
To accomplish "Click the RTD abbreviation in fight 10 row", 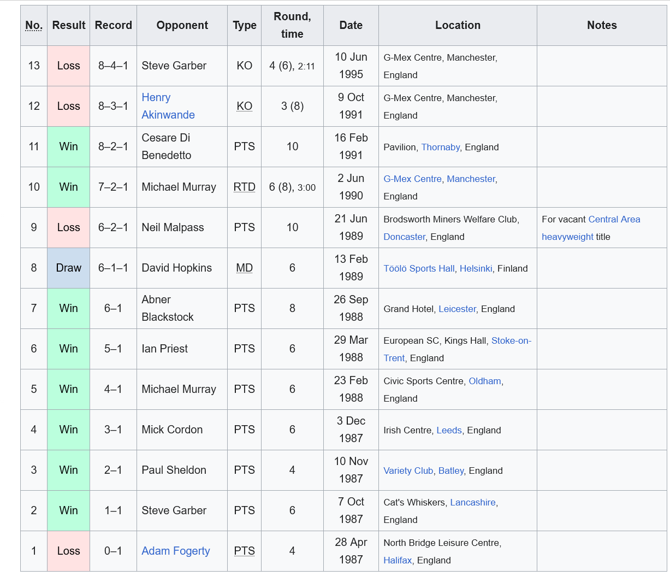I will 244,187.
